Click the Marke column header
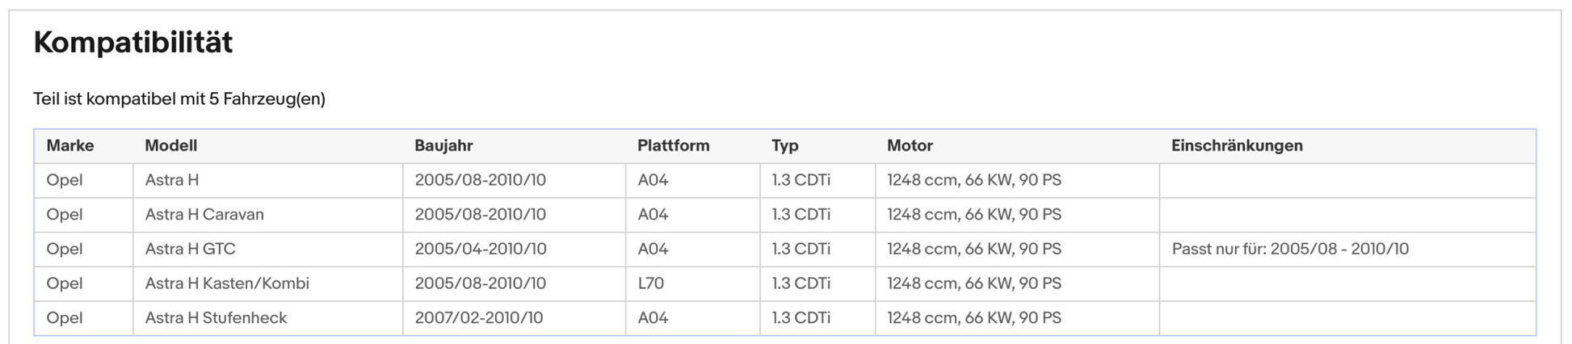The height and width of the screenshot is (344, 1572). click(70, 145)
